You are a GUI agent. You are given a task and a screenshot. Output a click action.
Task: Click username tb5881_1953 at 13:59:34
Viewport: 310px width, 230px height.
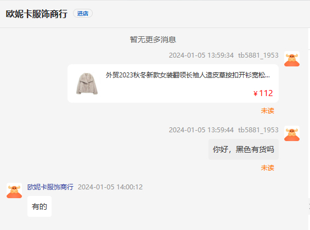coord(258,55)
